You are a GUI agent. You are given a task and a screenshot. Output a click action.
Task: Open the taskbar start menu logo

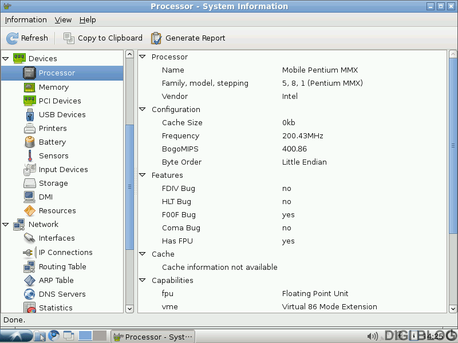coord(17,336)
